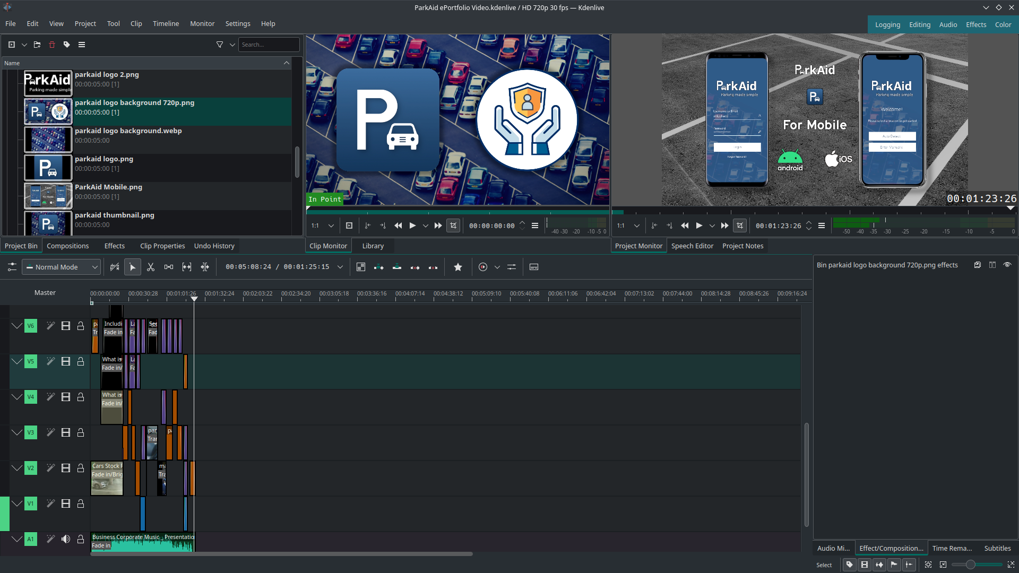Image resolution: width=1019 pixels, height=573 pixels.
Task: Lock track V1
Action: 81,503
